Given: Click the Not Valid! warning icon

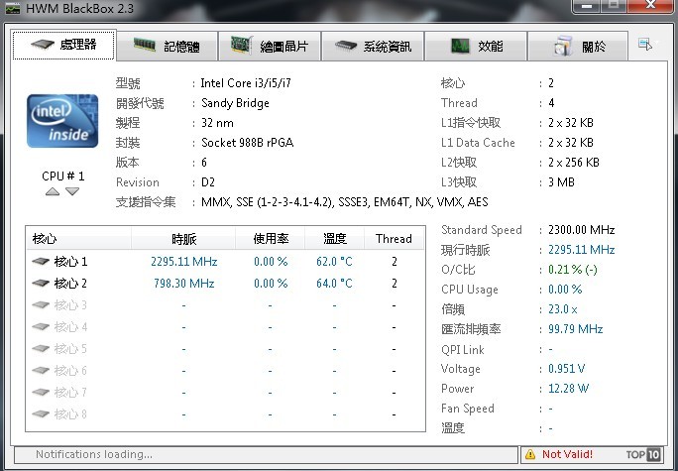Looking at the screenshot, I should point(529,455).
